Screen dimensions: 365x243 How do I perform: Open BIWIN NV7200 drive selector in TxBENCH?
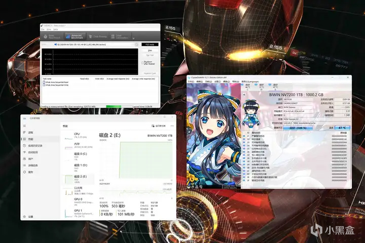(x=94, y=45)
